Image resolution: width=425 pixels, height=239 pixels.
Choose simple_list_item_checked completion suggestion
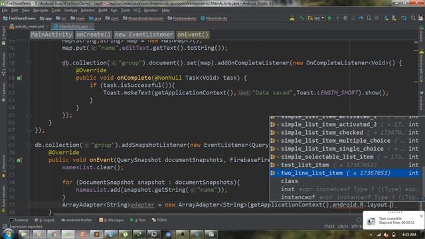click(345, 132)
